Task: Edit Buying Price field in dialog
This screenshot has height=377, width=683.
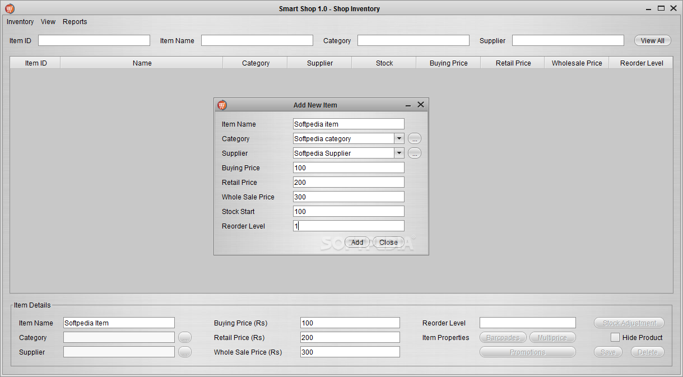Action: (x=349, y=167)
